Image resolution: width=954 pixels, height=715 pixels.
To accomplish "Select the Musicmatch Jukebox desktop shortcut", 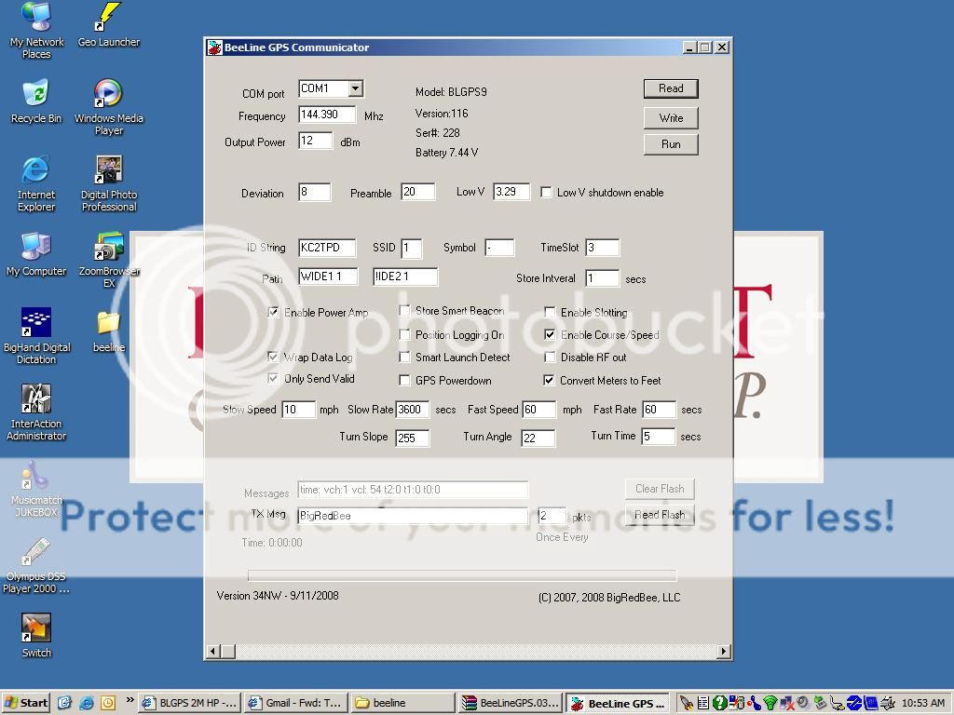I will 36,489.
